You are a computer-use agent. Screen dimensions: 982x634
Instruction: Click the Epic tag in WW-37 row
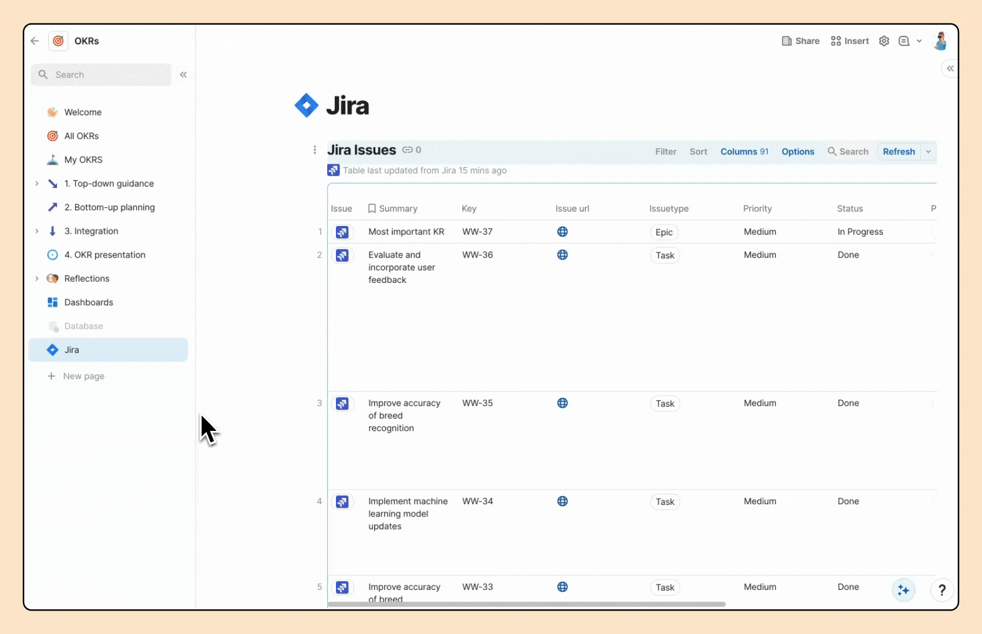(x=664, y=232)
